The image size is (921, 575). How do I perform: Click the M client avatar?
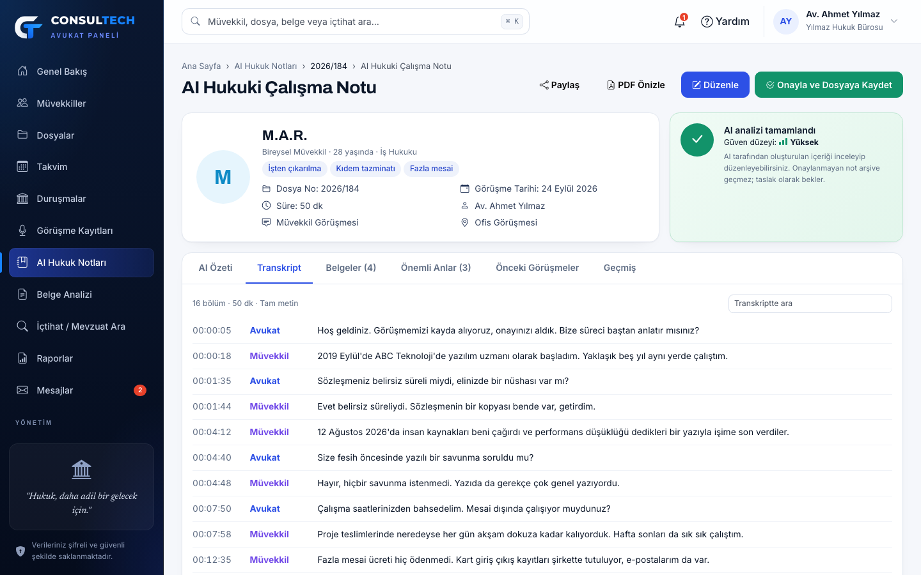click(223, 177)
